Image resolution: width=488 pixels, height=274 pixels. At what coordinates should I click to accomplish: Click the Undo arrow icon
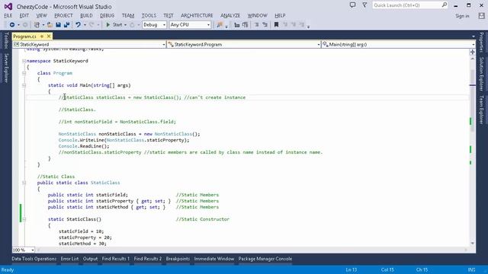pos(78,24)
